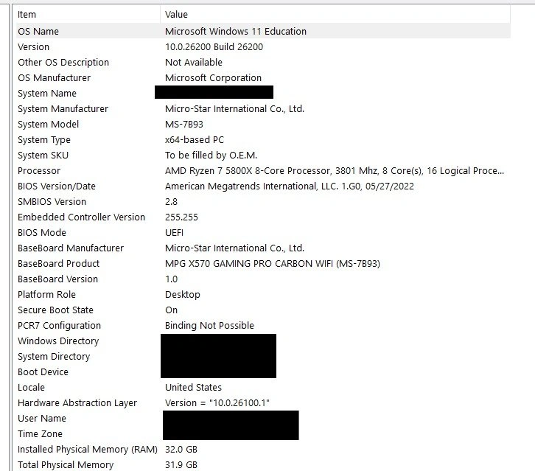Select the 'Microsoft Windows 11 Education' value

(x=236, y=32)
